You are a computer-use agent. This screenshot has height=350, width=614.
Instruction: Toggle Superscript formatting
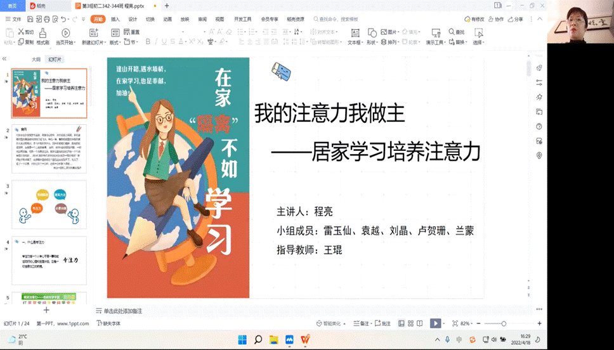[x=192, y=41]
